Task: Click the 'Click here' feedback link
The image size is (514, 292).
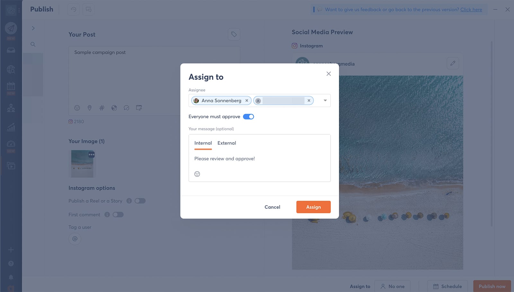Action: tap(471, 10)
